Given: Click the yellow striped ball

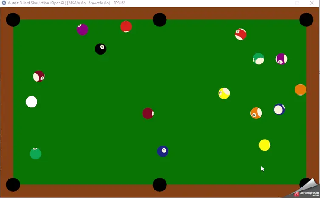Looking at the screenshot, I should pos(224,93).
